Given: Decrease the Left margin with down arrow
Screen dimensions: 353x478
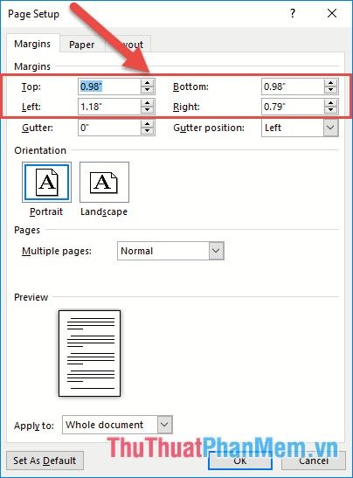Looking at the screenshot, I should [148, 110].
